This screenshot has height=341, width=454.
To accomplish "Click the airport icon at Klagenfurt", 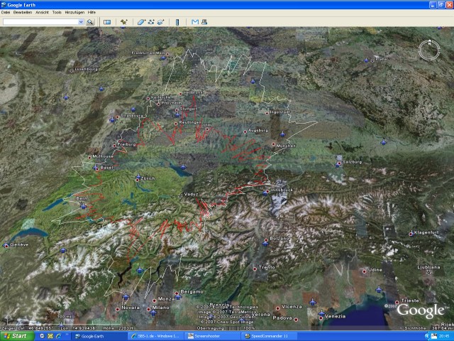I will 411,233.
